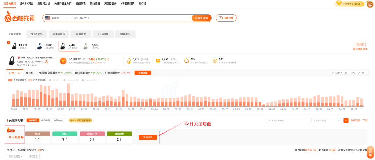
Task: Click the orange 反查关键词 search button
Action: coord(202,18)
